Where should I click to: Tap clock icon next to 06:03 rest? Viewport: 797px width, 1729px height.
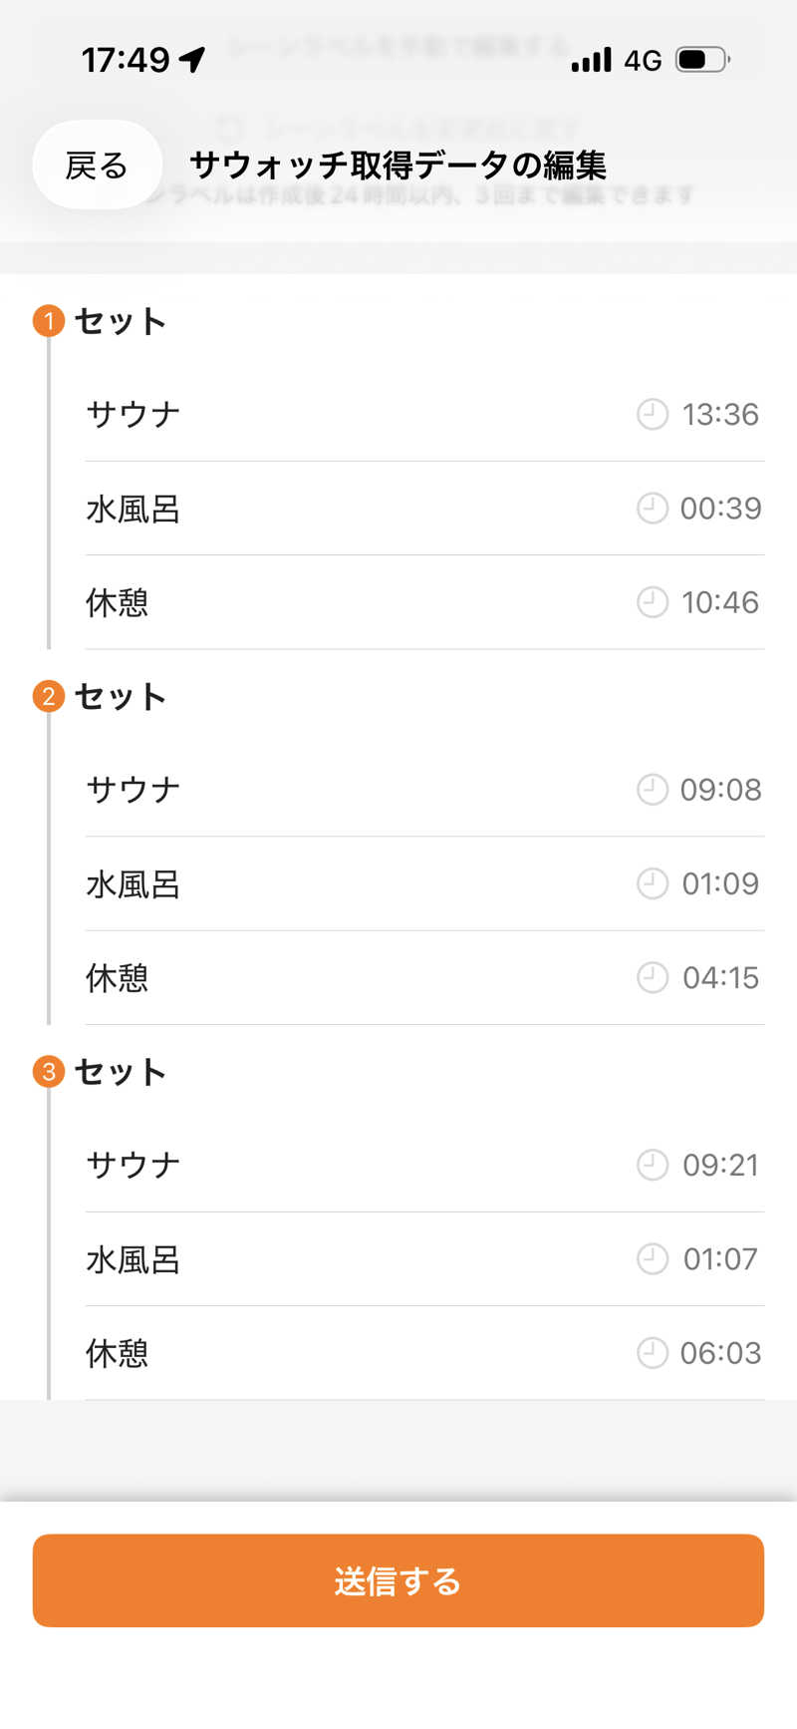tap(652, 1353)
